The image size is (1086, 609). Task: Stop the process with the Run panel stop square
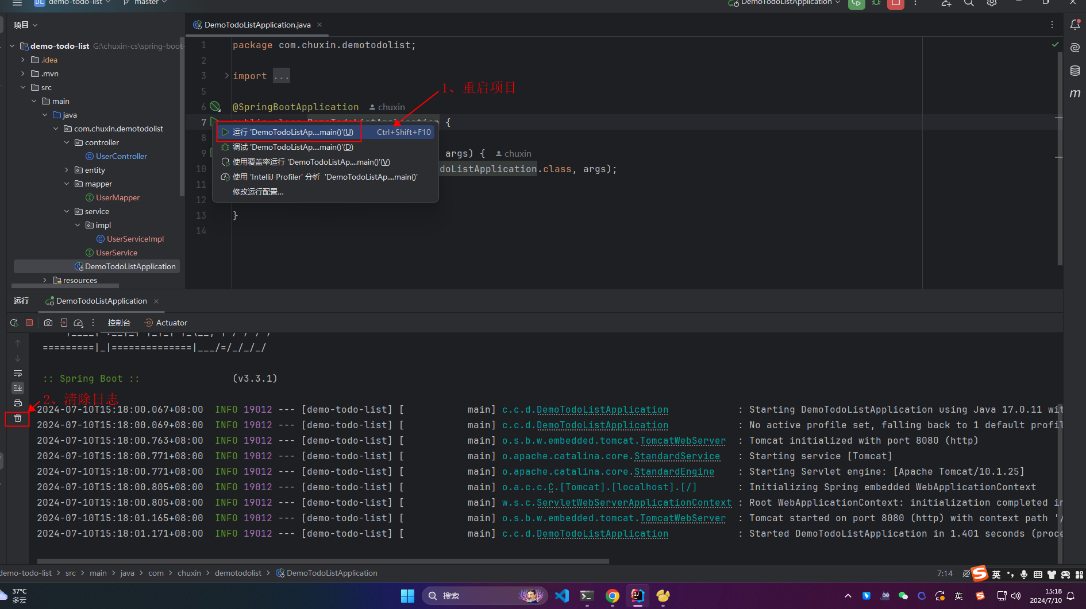[x=29, y=323]
